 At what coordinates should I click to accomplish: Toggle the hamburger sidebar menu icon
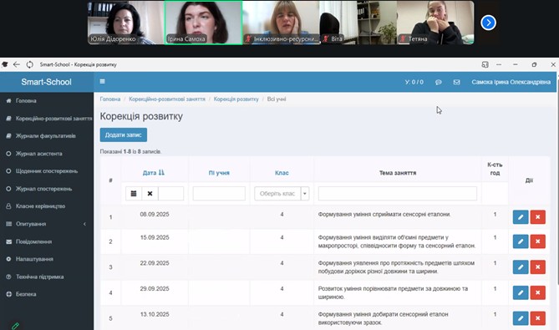[x=102, y=82]
